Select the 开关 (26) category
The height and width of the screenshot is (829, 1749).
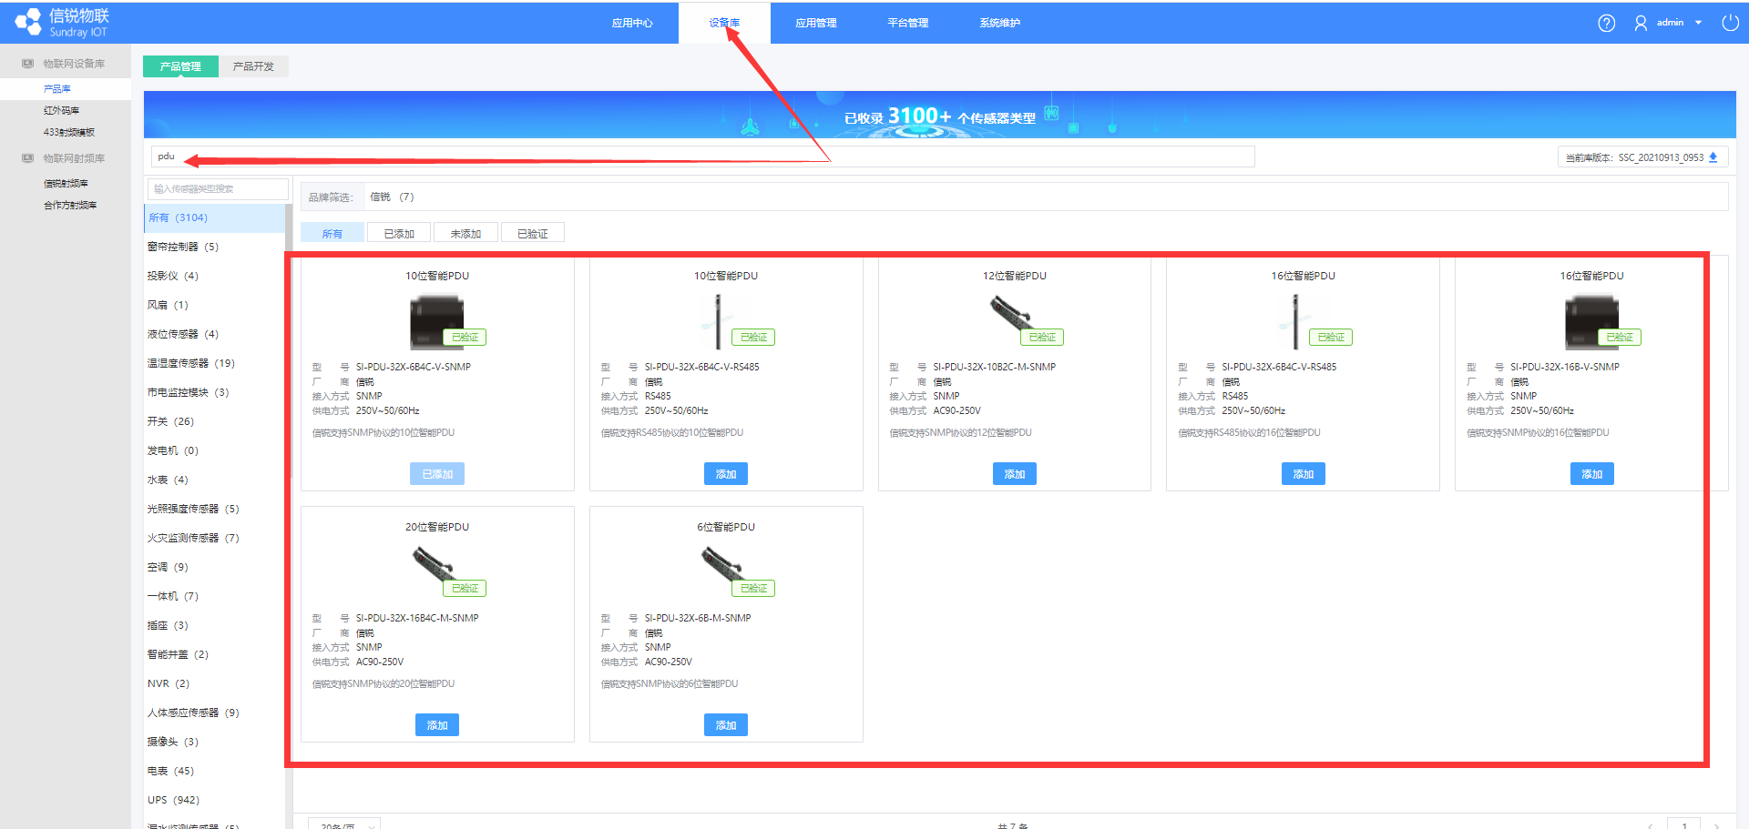point(214,422)
